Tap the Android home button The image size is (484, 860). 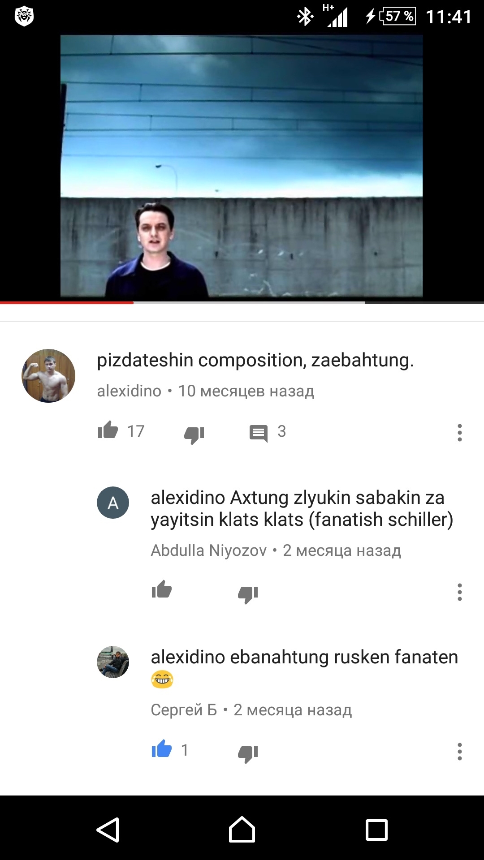[242, 830]
